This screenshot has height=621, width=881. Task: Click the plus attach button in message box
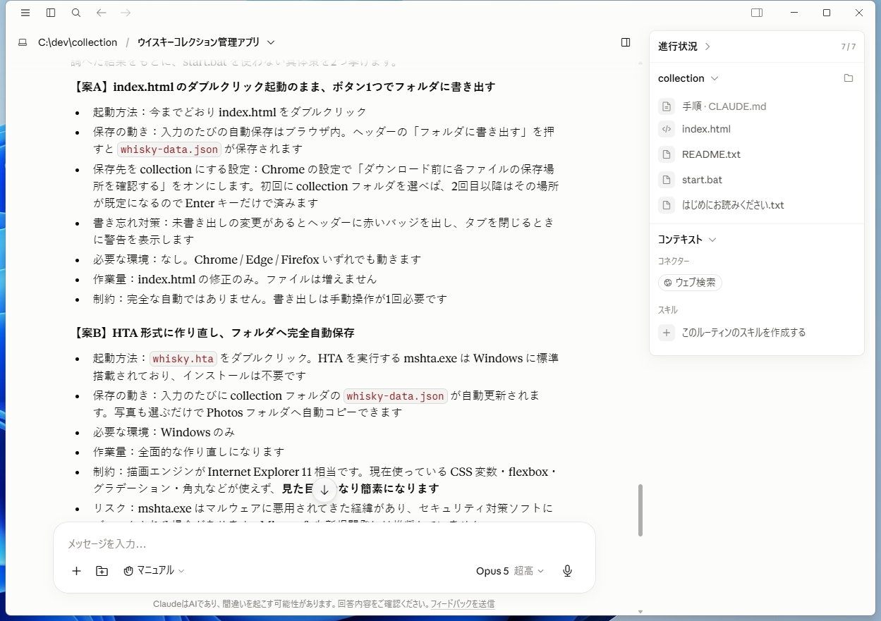click(x=77, y=571)
